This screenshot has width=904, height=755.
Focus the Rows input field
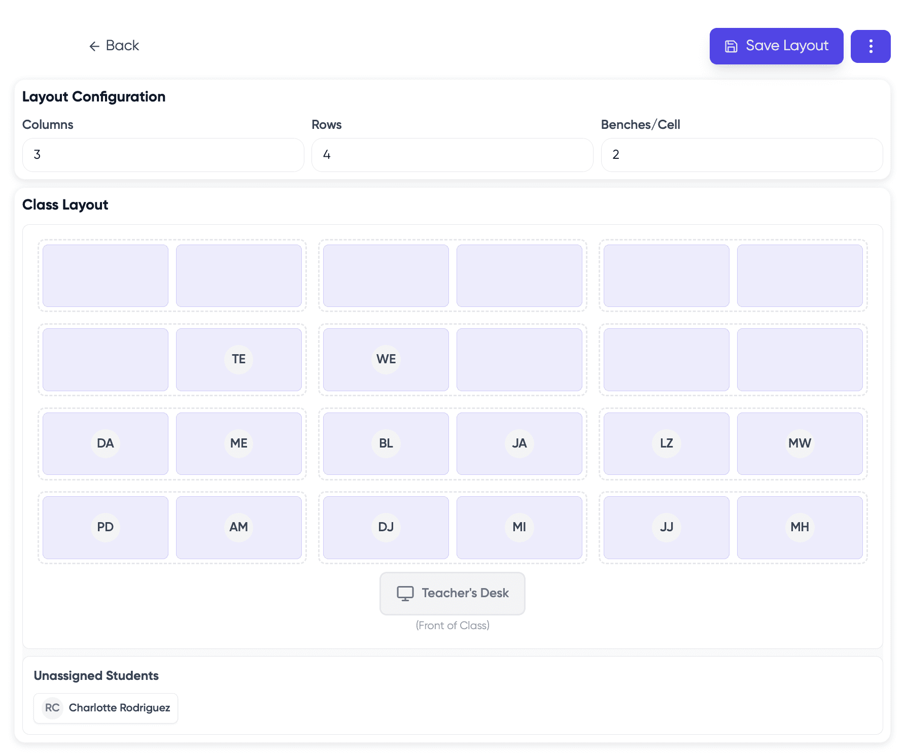452,155
